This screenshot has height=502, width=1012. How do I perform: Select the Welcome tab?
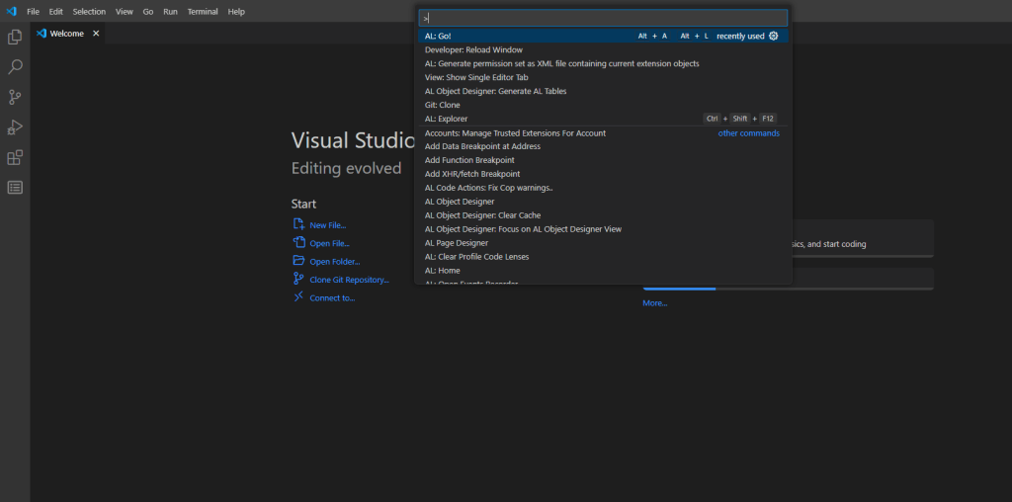66,34
